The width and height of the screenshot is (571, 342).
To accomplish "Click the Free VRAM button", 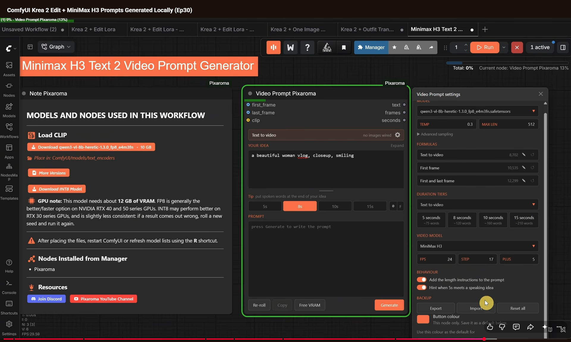I will point(310,305).
